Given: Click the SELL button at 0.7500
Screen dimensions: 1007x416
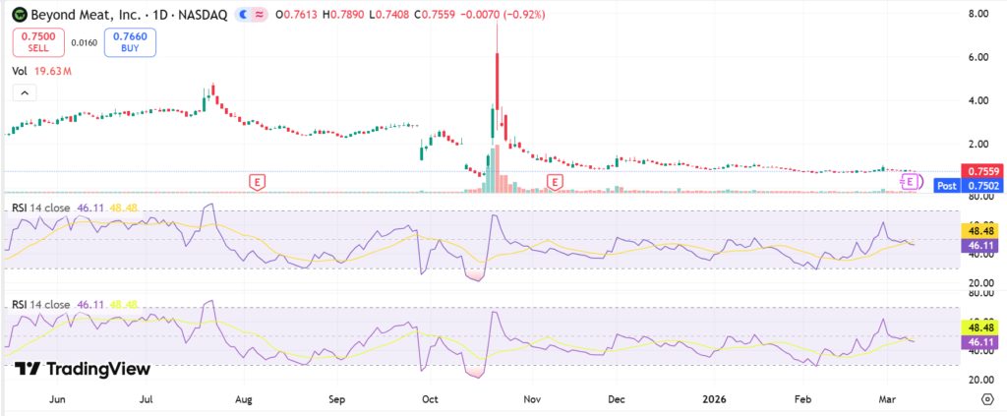Looking at the screenshot, I should pyautogui.click(x=38, y=42).
